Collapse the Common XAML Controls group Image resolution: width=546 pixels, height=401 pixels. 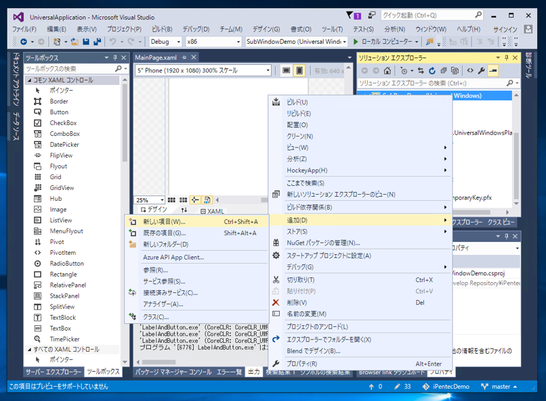[x=29, y=80]
